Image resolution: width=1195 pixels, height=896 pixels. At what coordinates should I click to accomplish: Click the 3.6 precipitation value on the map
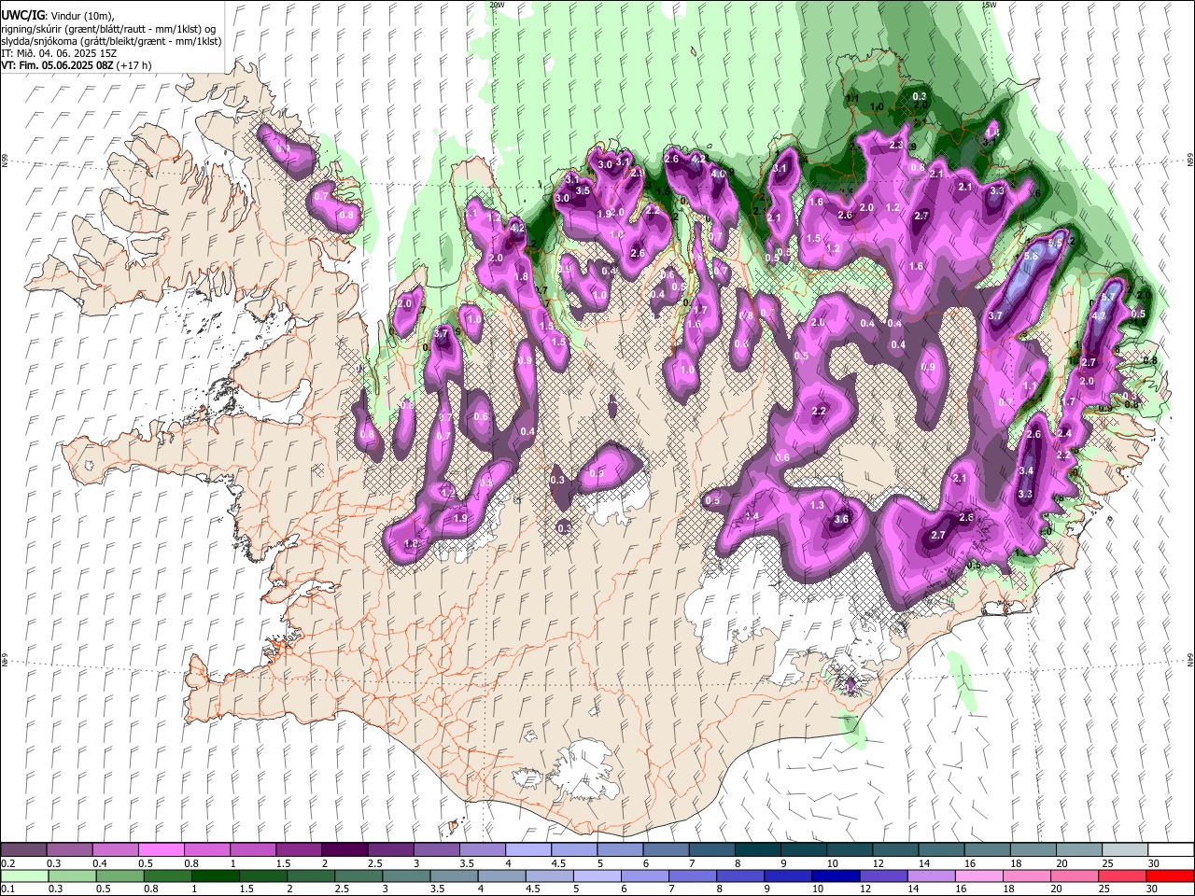pyautogui.click(x=840, y=519)
